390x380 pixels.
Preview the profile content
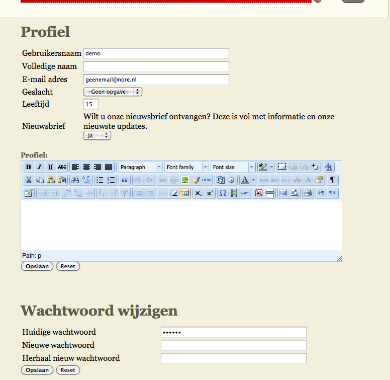pos(295,193)
